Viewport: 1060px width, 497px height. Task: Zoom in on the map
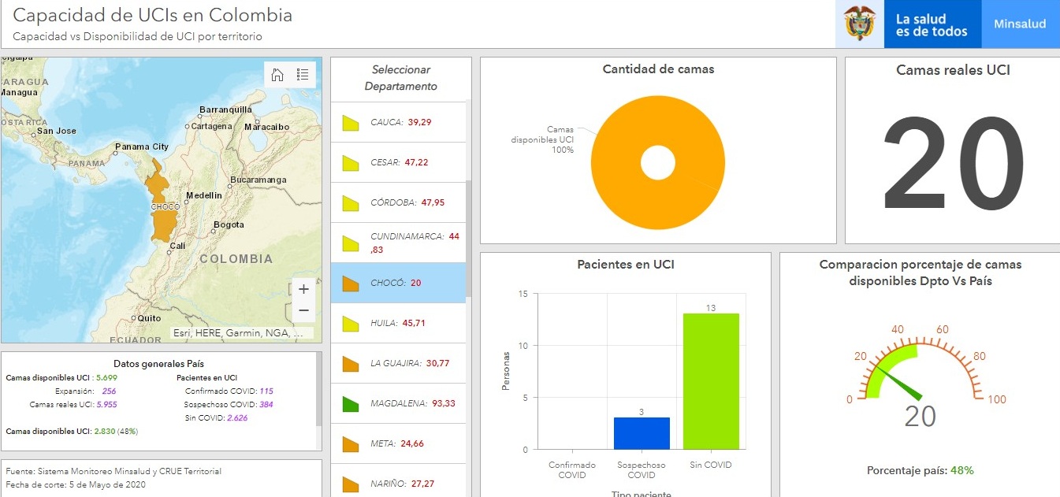click(303, 289)
